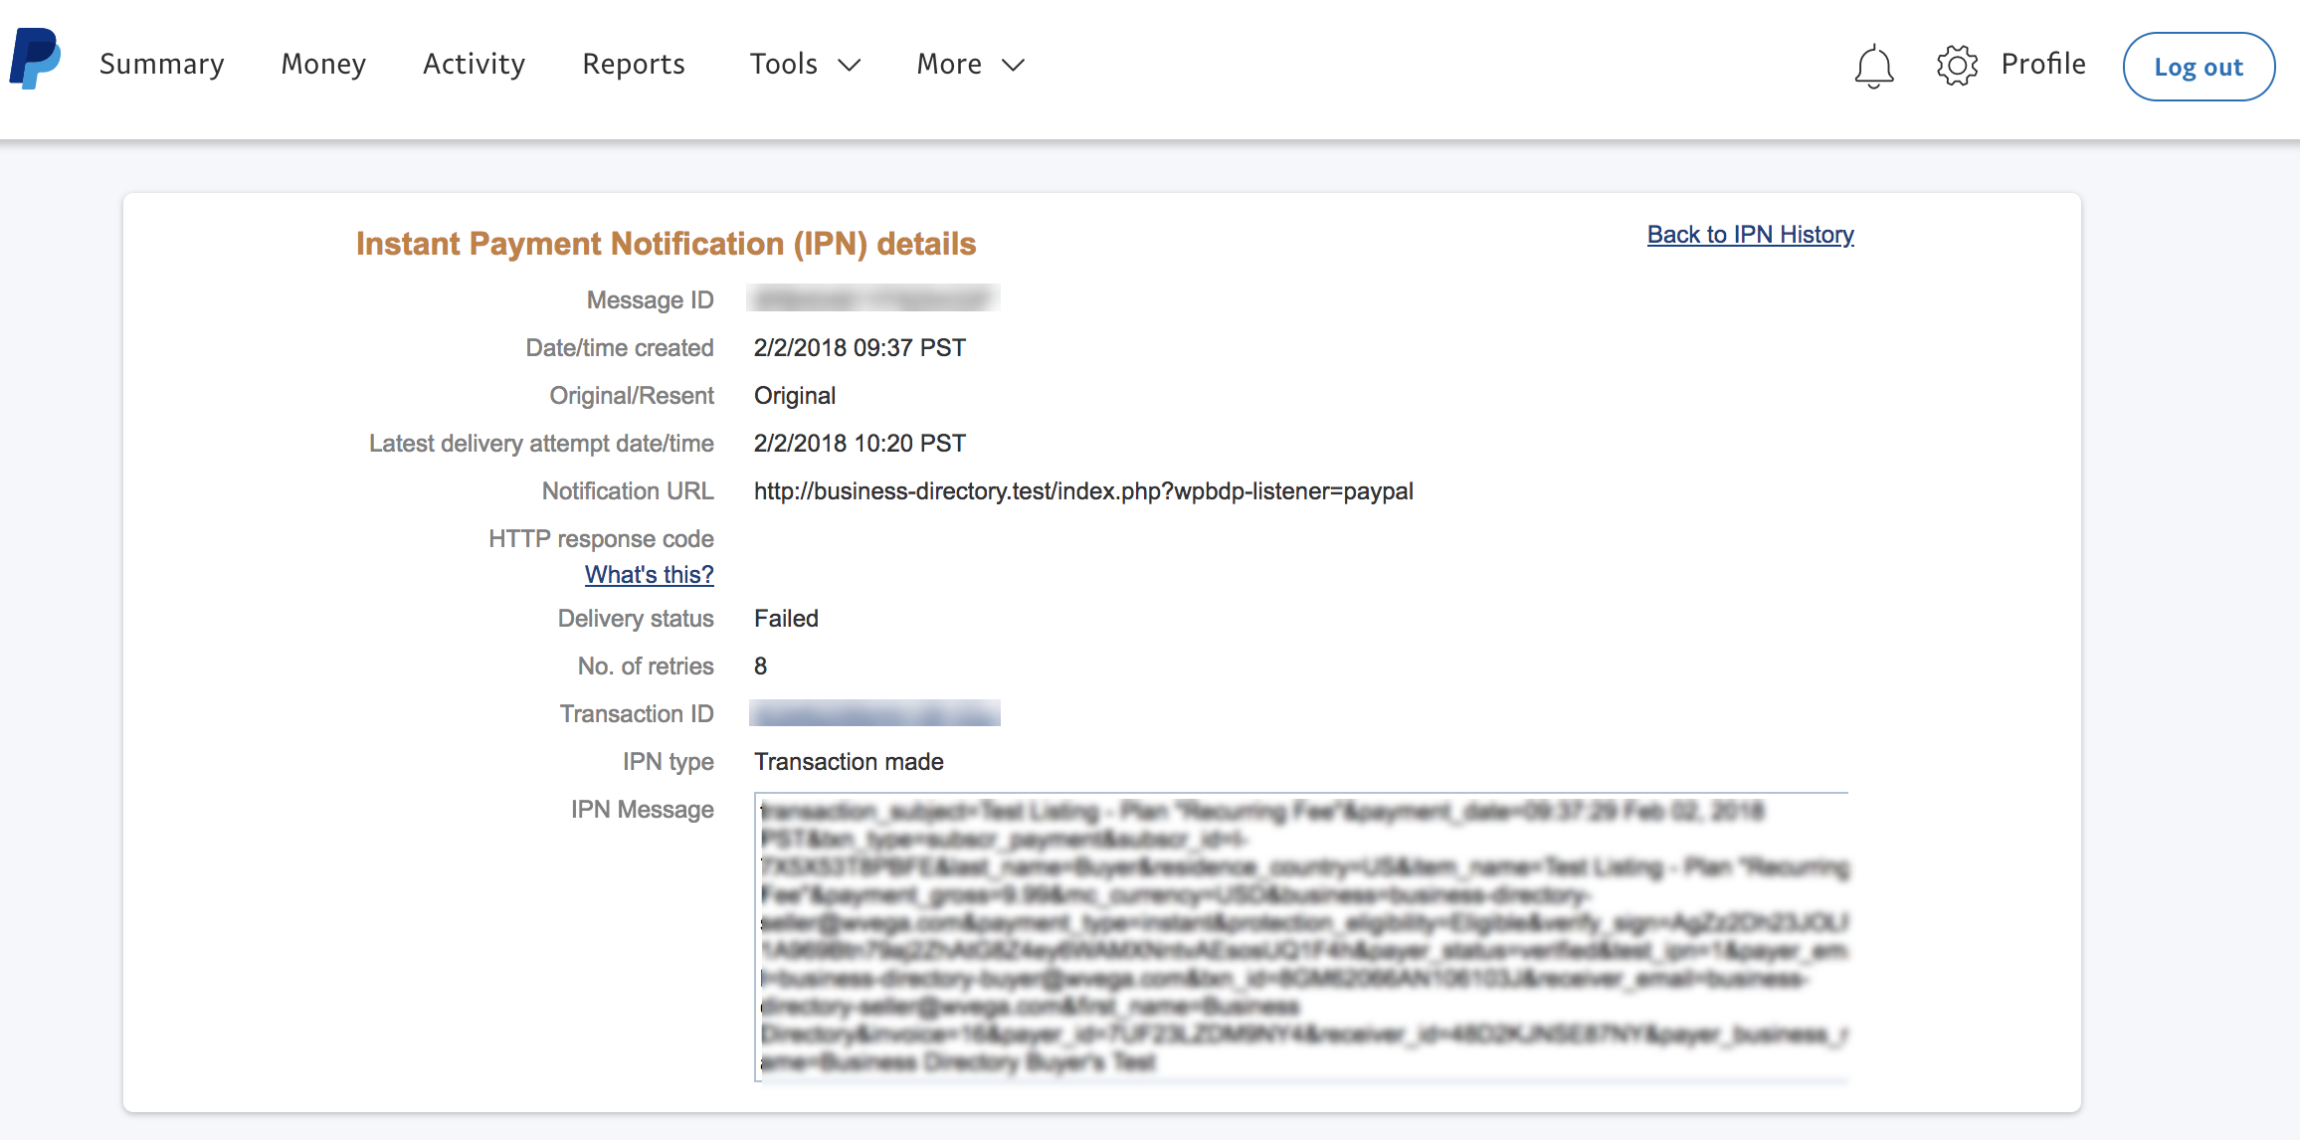The image size is (2300, 1140).
Task: Click the Log out button
Action: [2199, 67]
